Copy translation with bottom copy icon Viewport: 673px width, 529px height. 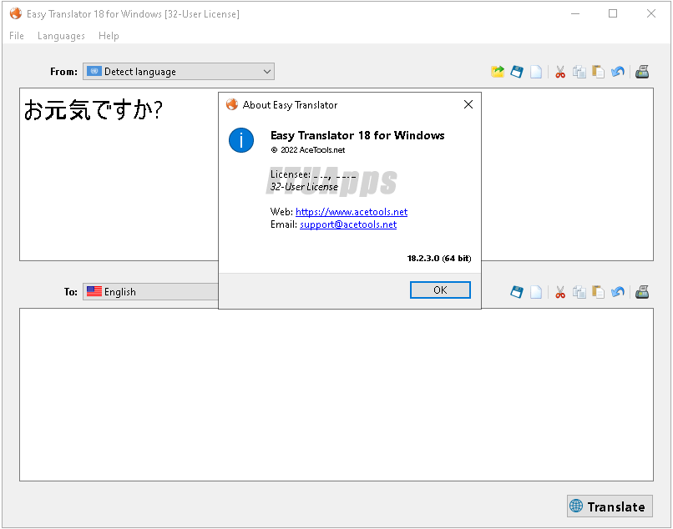[x=579, y=292]
